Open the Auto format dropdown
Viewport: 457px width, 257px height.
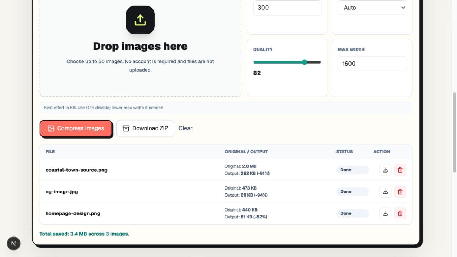tap(372, 8)
